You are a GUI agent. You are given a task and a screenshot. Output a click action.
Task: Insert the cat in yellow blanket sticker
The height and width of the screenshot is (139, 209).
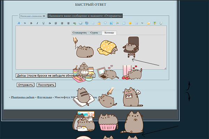point(108,48)
